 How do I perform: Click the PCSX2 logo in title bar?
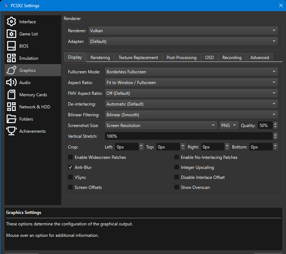6,5
